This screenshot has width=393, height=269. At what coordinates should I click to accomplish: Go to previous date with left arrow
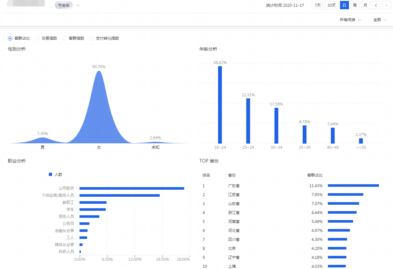point(376,5)
